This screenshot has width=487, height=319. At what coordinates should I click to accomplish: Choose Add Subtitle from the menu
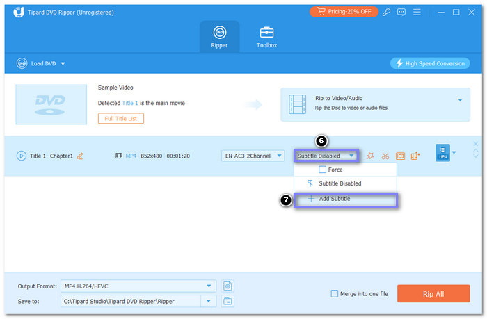[345, 199]
